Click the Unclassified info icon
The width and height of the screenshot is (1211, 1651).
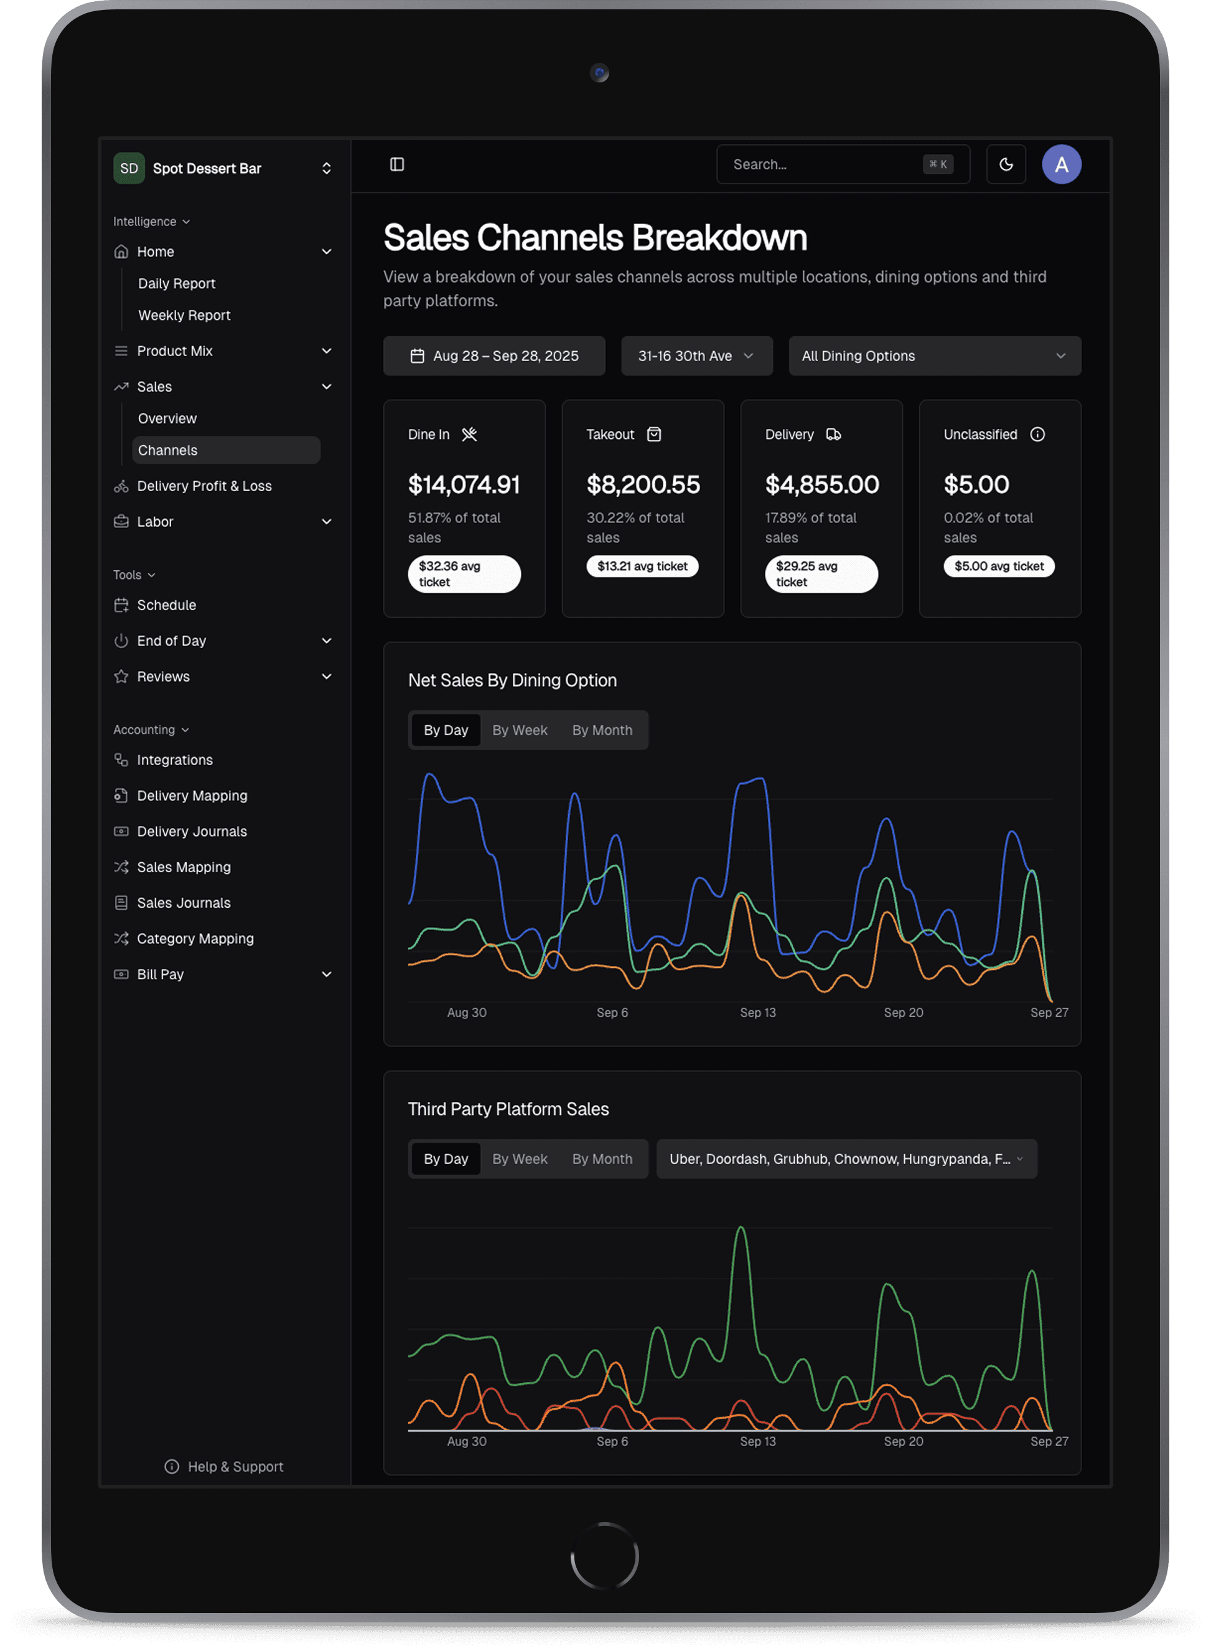[x=1037, y=434]
